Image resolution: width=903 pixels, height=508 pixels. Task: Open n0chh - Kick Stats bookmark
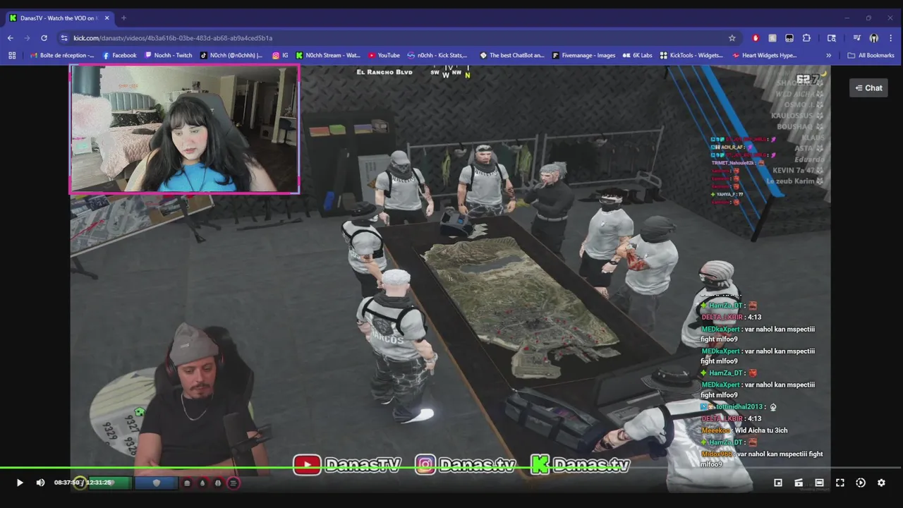(x=438, y=55)
